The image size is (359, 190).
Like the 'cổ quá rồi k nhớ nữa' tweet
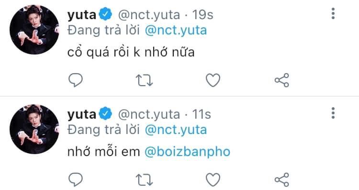tap(213, 80)
